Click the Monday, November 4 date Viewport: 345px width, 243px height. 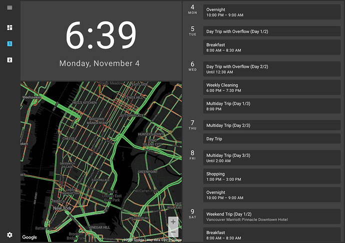[99, 64]
